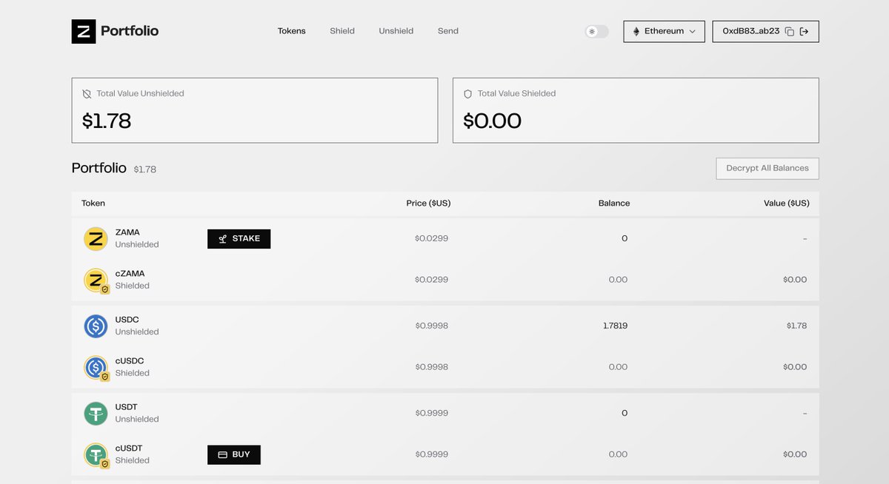Click the cUSDT value $0.00
The height and width of the screenshot is (484, 889).
point(795,454)
